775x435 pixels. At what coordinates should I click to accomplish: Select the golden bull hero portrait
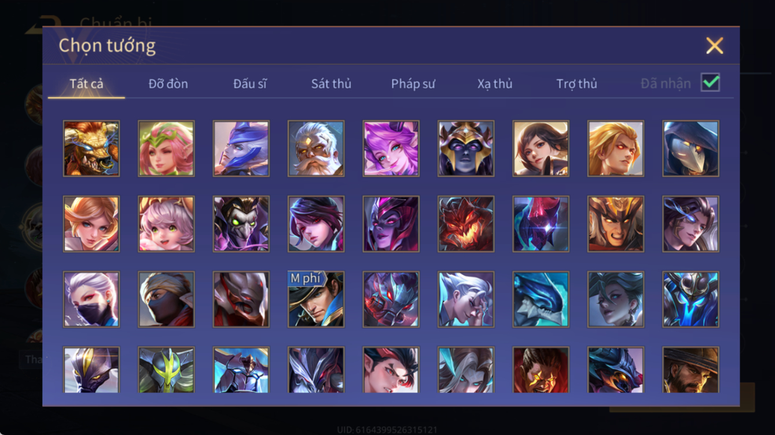point(91,148)
